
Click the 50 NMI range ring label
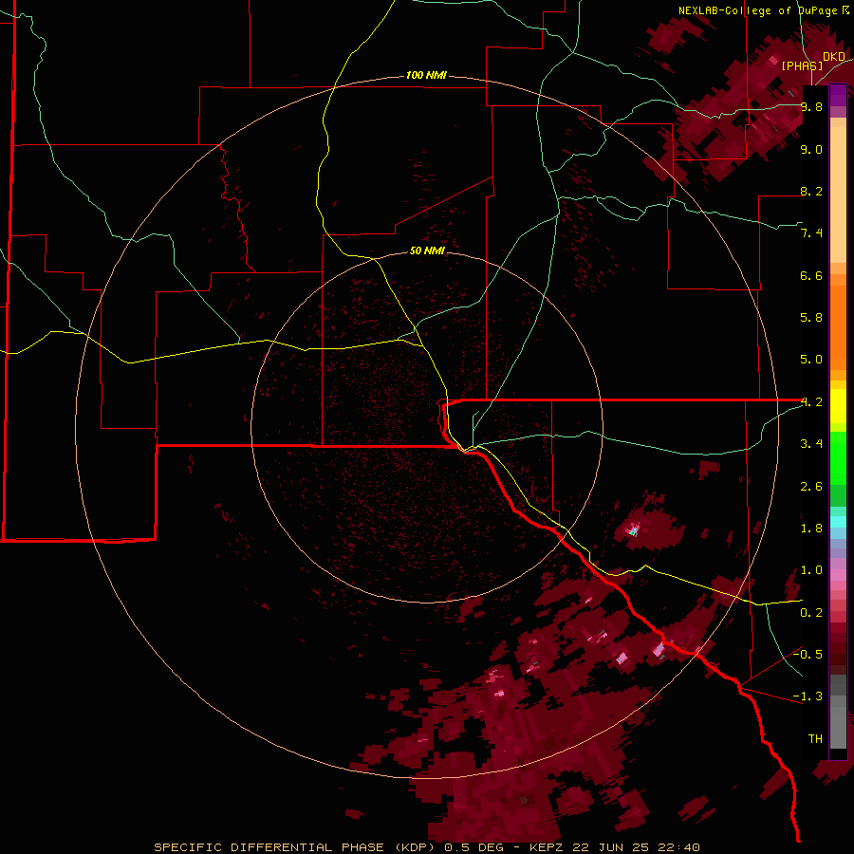coord(427,251)
